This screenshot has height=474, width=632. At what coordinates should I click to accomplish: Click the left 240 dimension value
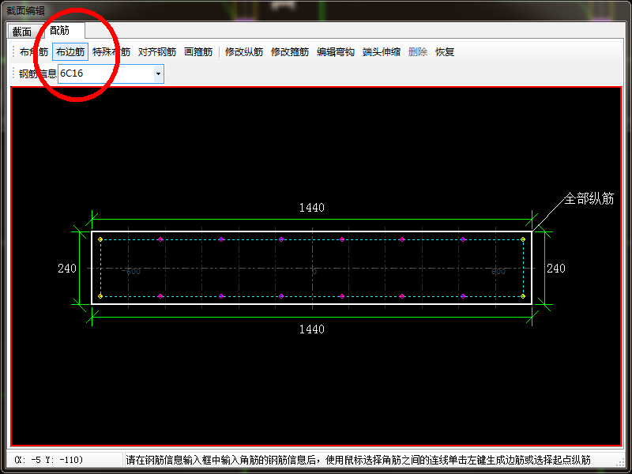click(67, 269)
